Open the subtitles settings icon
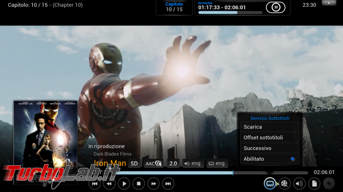The height and width of the screenshot is (192, 343). [x=270, y=184]
